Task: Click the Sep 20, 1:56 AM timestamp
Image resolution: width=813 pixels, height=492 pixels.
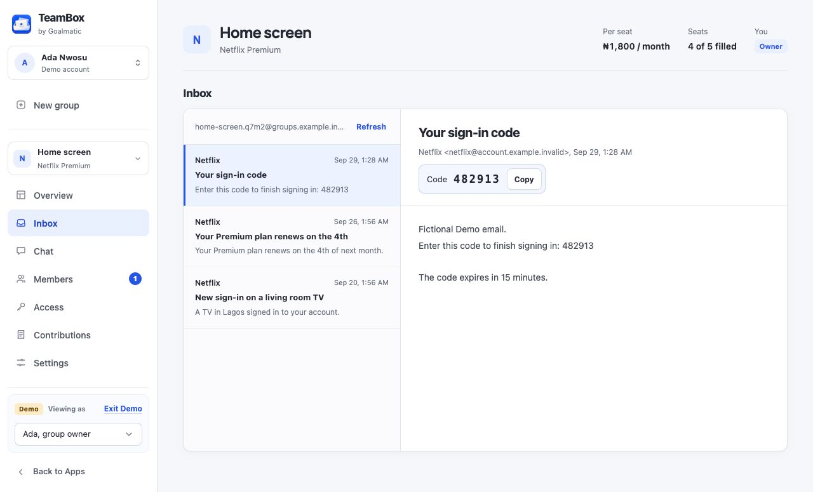Action: [x=361, y=283]
